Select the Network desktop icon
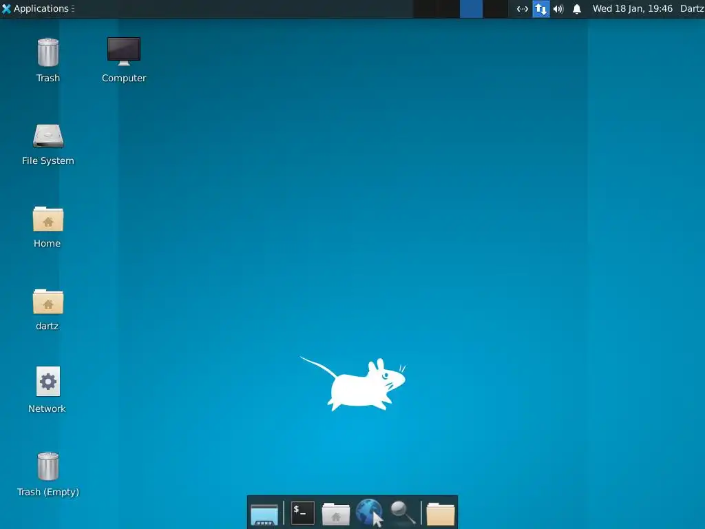Image resolution: width=705 pixels, height=529 pixels. click(48, 390)
